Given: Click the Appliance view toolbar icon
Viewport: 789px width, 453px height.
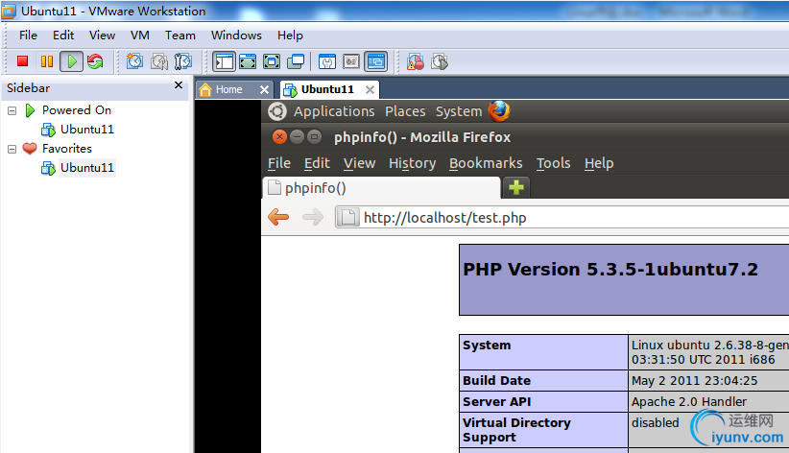Looking at the screenshot, I should tap(351, 61).
